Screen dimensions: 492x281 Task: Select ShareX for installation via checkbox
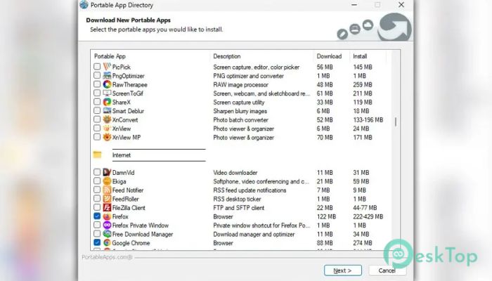tap(97, 102)
